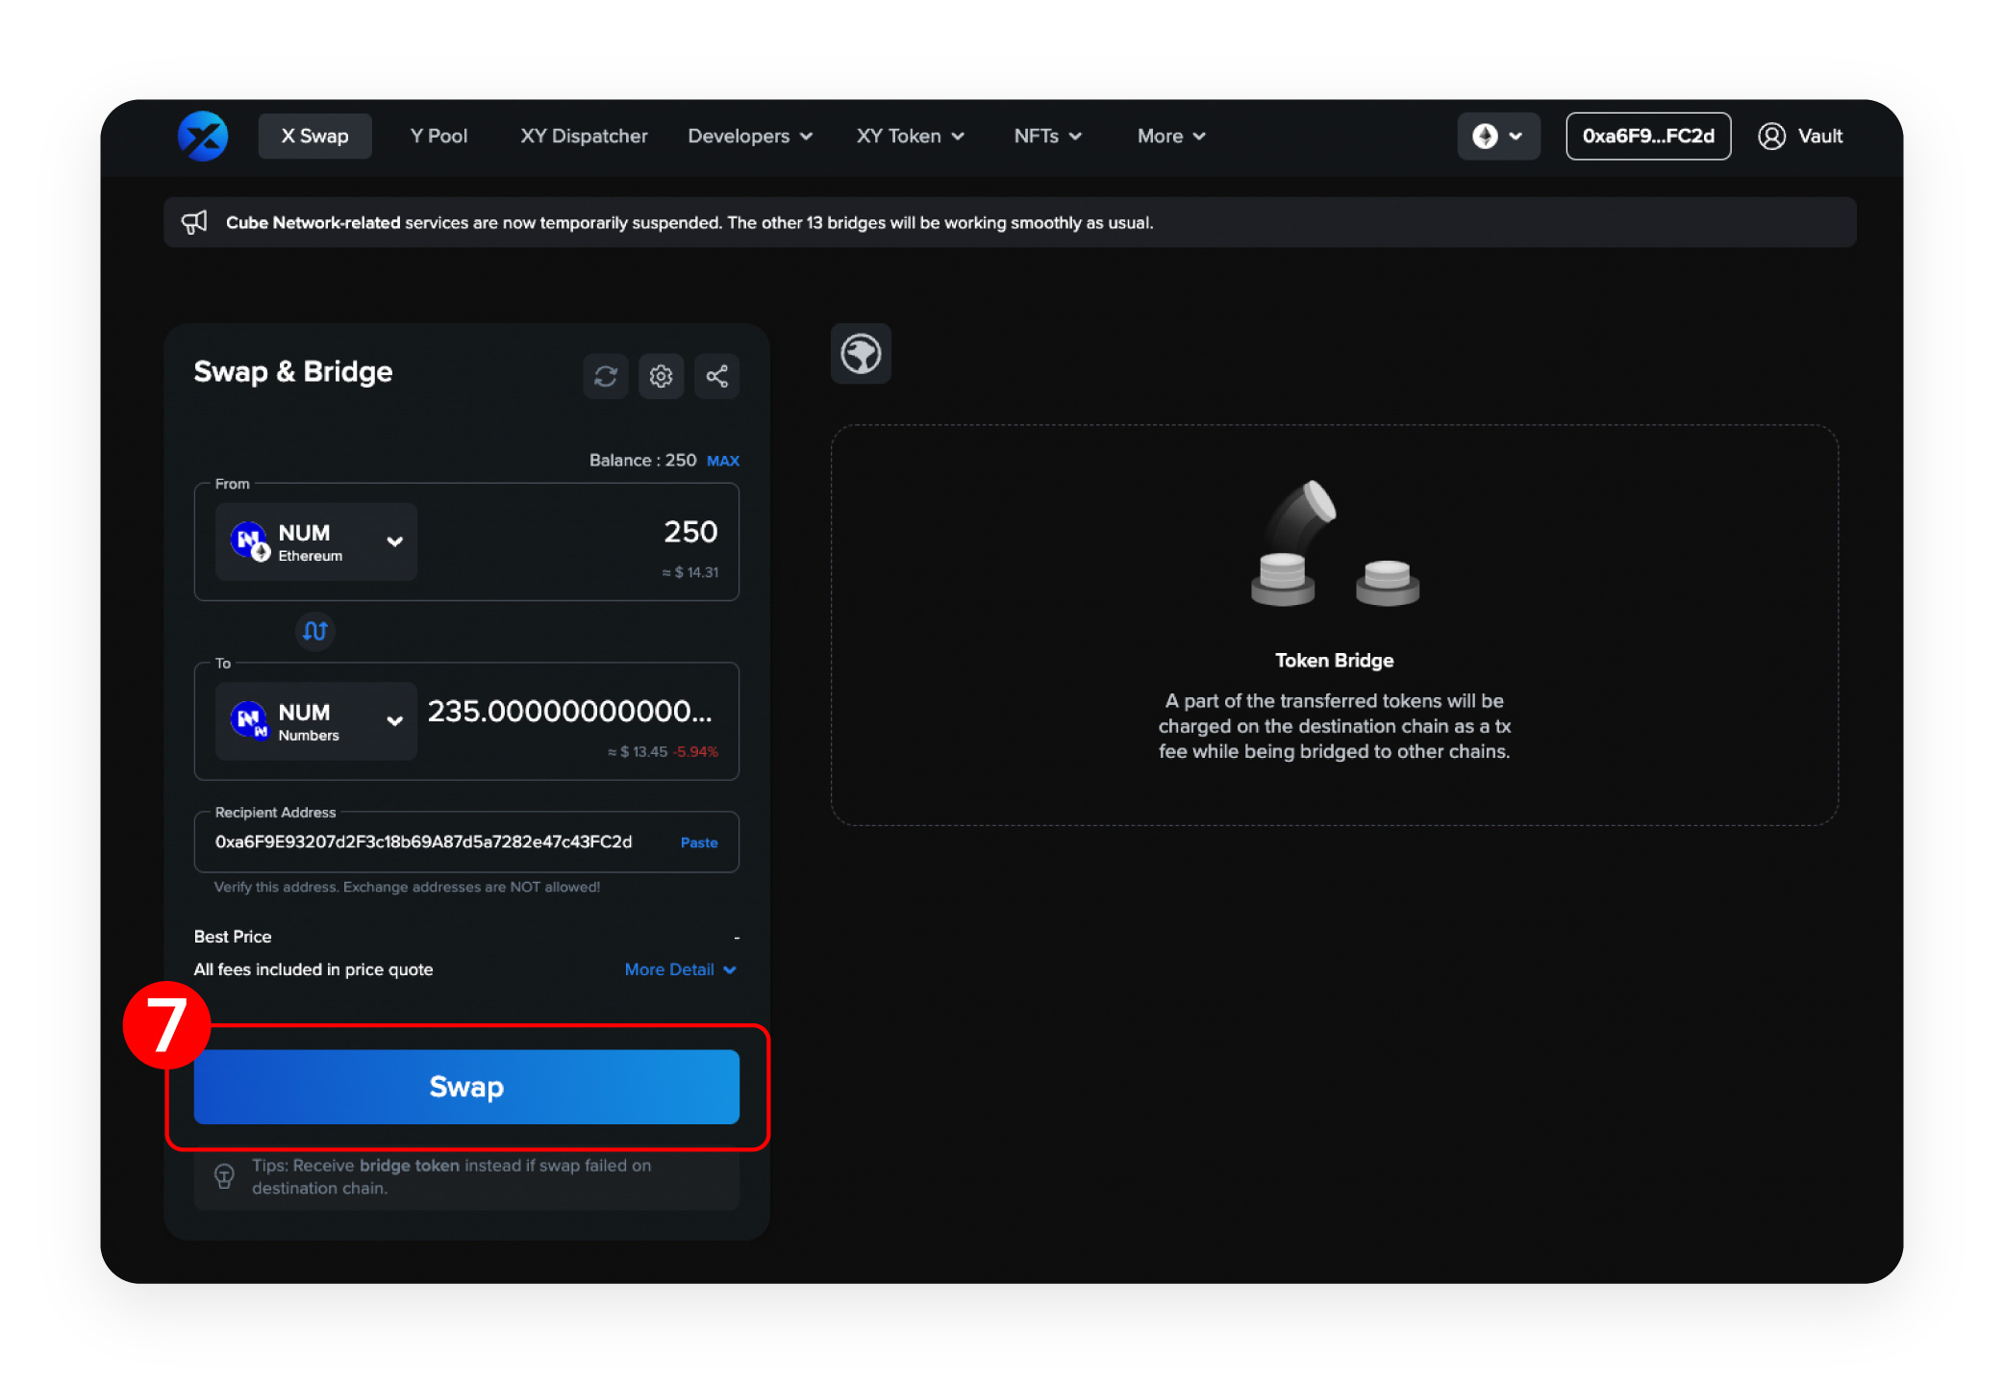2004x1383 pixels.
Task: Refresh the swap quote
Action: 606,376
